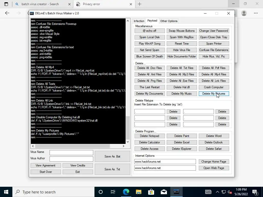This screenshot has width=263, height=197.
Task: Click the network icon in system tray
Action: coord(224,192)
